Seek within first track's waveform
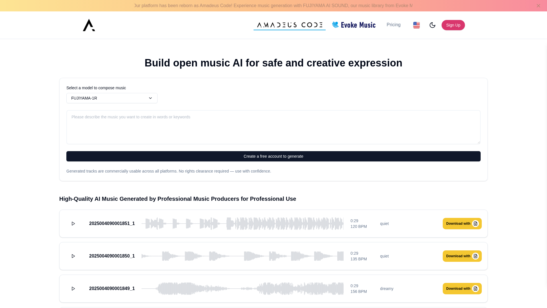 pos(242,224)
